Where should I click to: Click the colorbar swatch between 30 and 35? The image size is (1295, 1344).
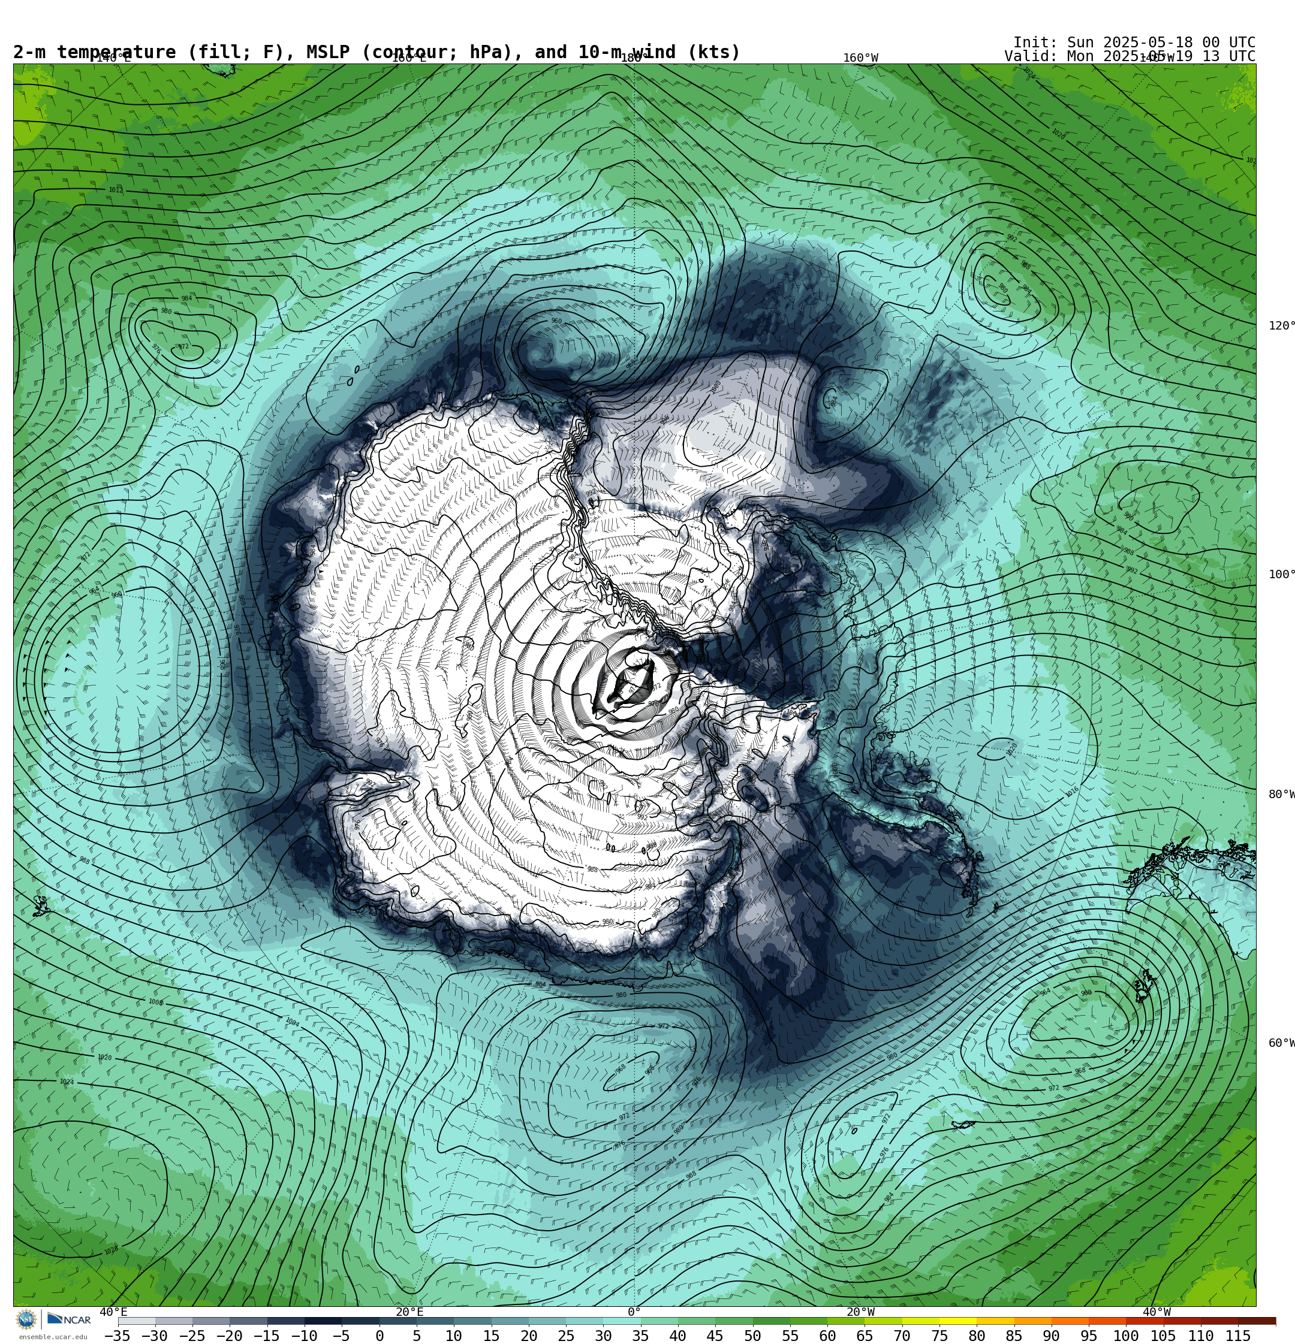(x=622, y=1321)
